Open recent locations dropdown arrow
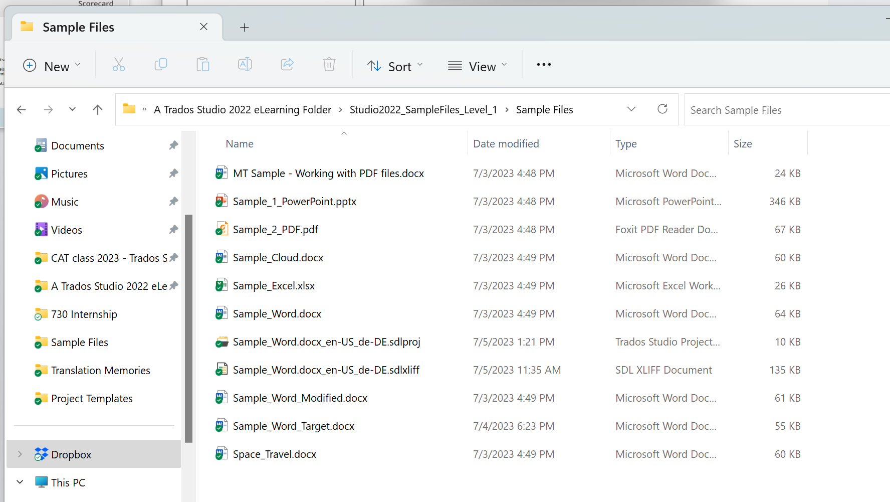The height and width of the screenshot is (502, 890). click(72, 109)
